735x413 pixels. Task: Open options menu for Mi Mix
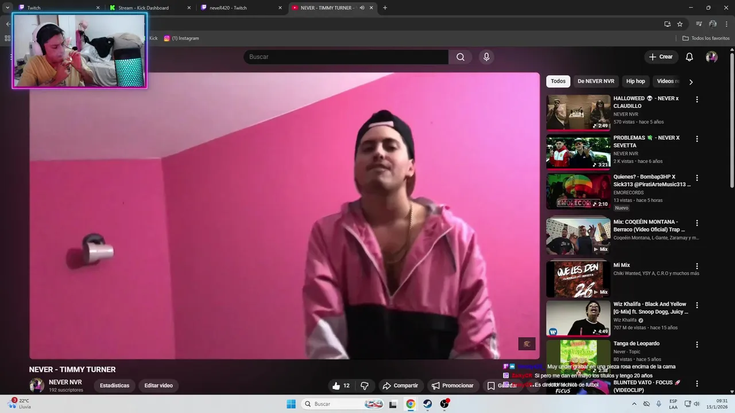click(x=697, y=266)
